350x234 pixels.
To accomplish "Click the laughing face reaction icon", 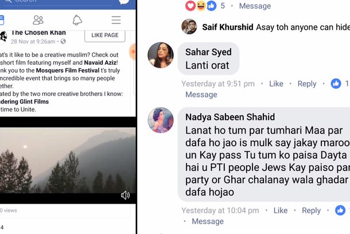I will click(201, 6).
